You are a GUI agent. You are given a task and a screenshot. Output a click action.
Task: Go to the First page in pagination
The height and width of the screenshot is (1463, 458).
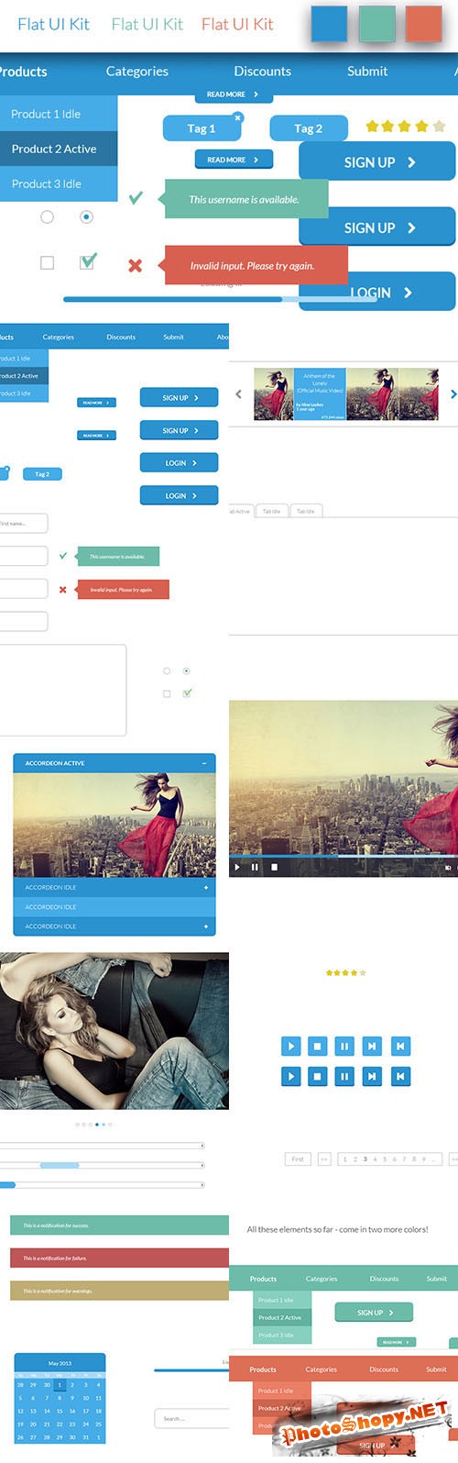coord(298,1159)
